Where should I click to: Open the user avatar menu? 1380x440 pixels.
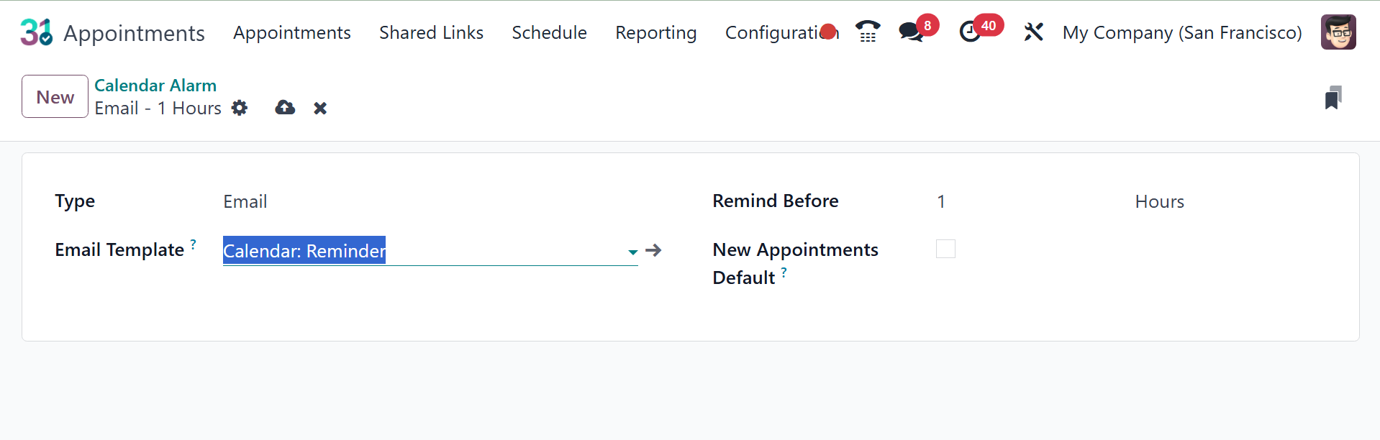coord(1338,32)
